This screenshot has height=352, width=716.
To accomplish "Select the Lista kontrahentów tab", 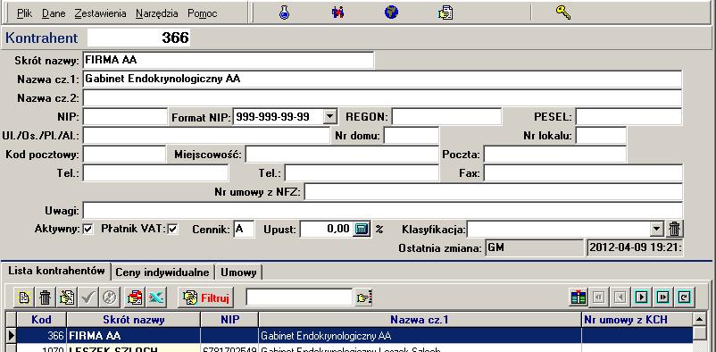I will (56, 271).
